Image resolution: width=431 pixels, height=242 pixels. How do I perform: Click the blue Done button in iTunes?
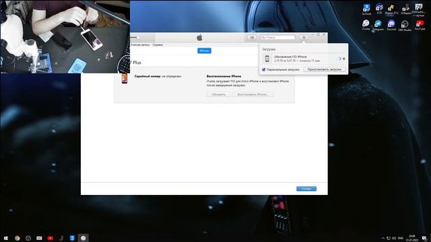(x=306, y=189)
